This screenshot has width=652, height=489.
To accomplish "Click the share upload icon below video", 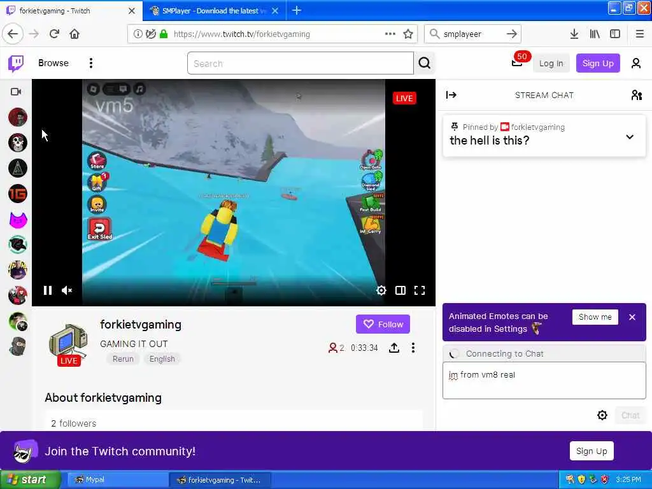I will (x=393, y=348).
